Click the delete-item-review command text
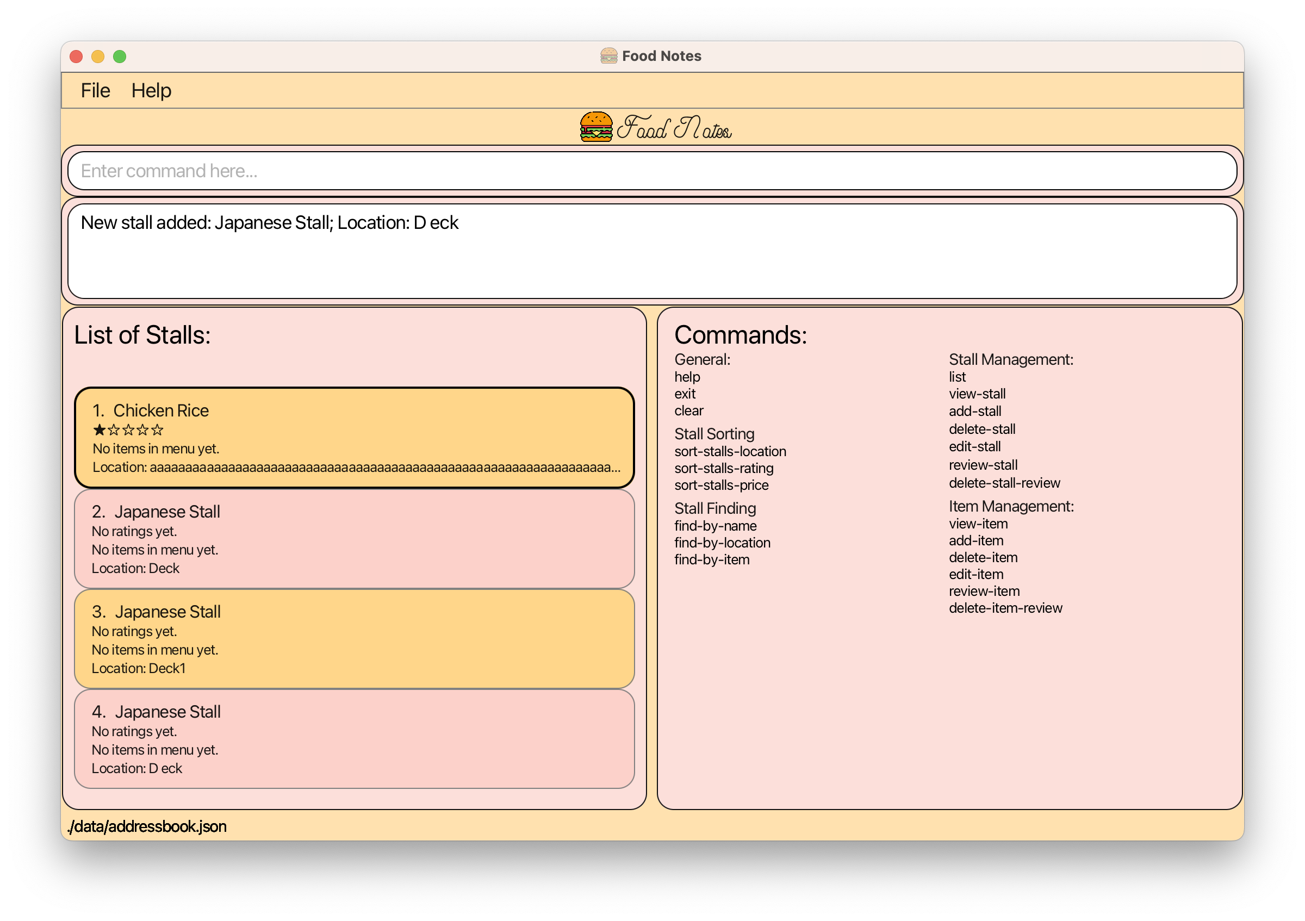The height and width of the screenshot is (921, 1305). (1005, 608)
